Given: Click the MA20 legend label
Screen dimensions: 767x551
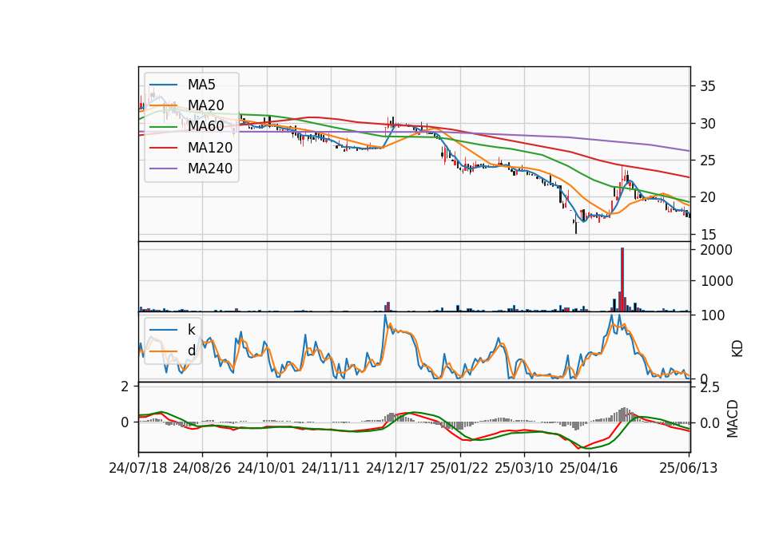Looking at the screenshot, I should pyautogui.click(x=206, y=105).
